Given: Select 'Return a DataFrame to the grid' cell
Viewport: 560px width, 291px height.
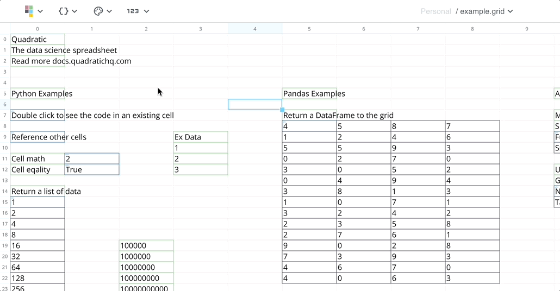Looking at the screenshot, I should click(309, 115).
